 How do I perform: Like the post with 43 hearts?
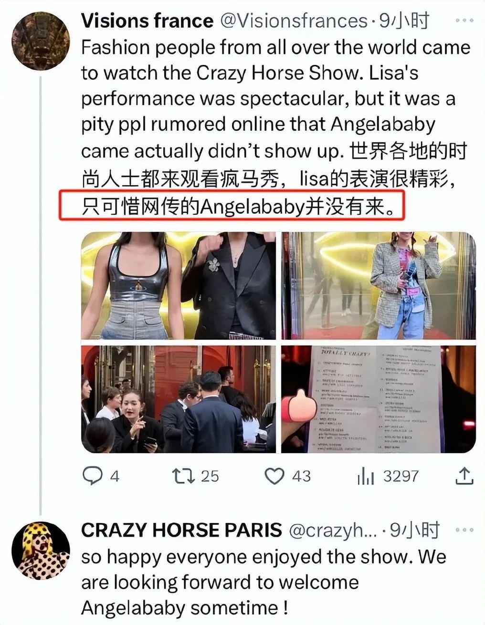(274, 476)
